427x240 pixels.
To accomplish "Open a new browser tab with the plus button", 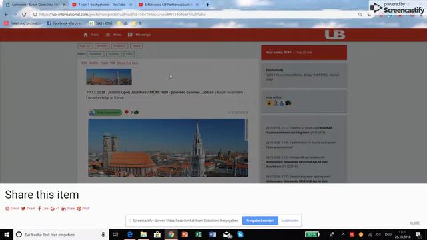I will point(207,5).
